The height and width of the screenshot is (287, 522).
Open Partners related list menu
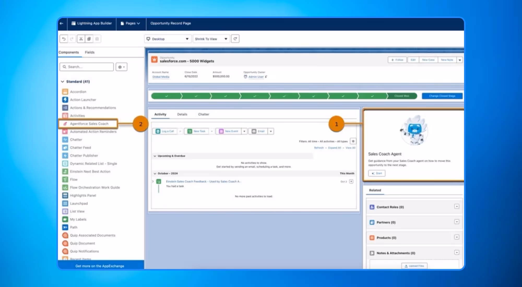(457, 222)
